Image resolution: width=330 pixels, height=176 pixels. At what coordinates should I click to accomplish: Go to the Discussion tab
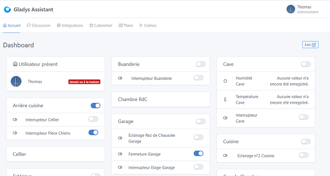(x=39, y=25)
